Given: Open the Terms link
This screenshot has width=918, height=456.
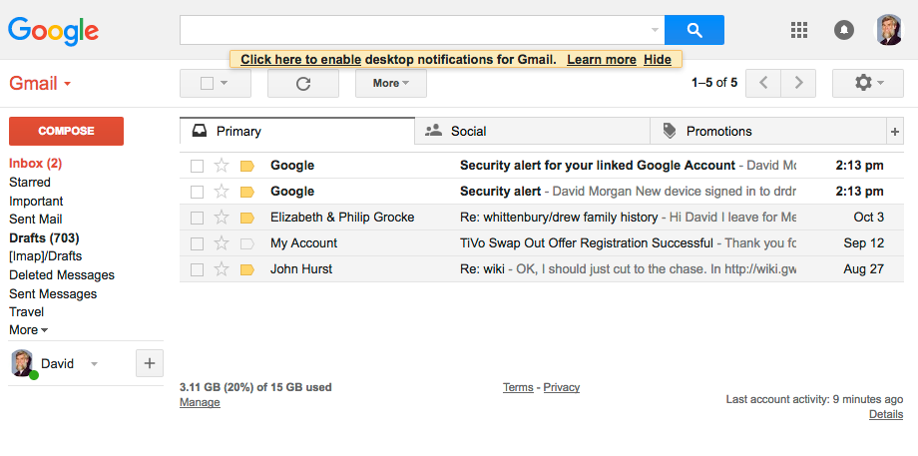Looking at the screenshot, I should pyautogui.click(x=518, y=387).
